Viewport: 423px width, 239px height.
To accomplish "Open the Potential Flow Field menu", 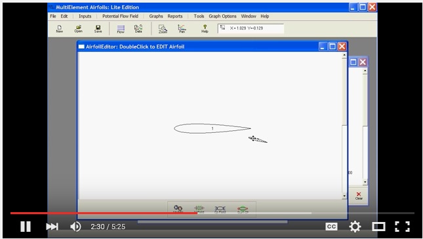I will point(120,16).
